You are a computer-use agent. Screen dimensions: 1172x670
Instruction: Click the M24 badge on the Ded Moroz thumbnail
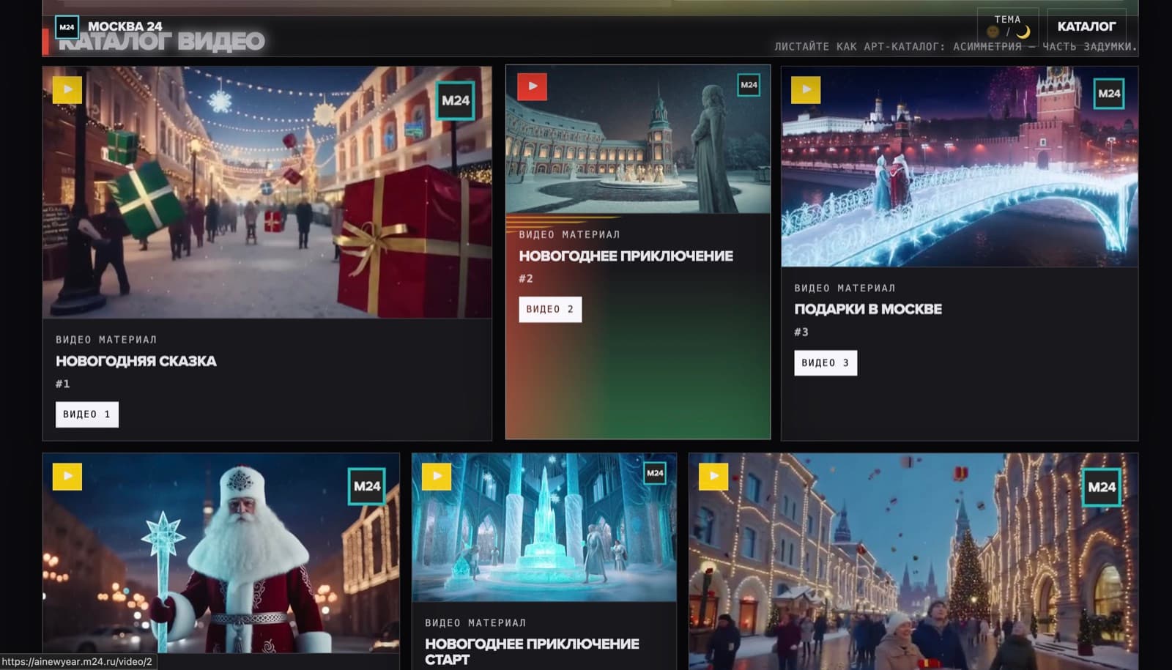click(367, 486)
